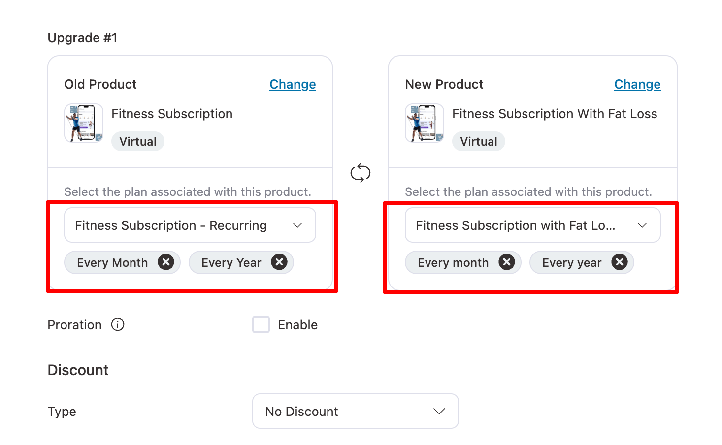Open the Discount Type dropdown showing No Discount

click(355, 411)
